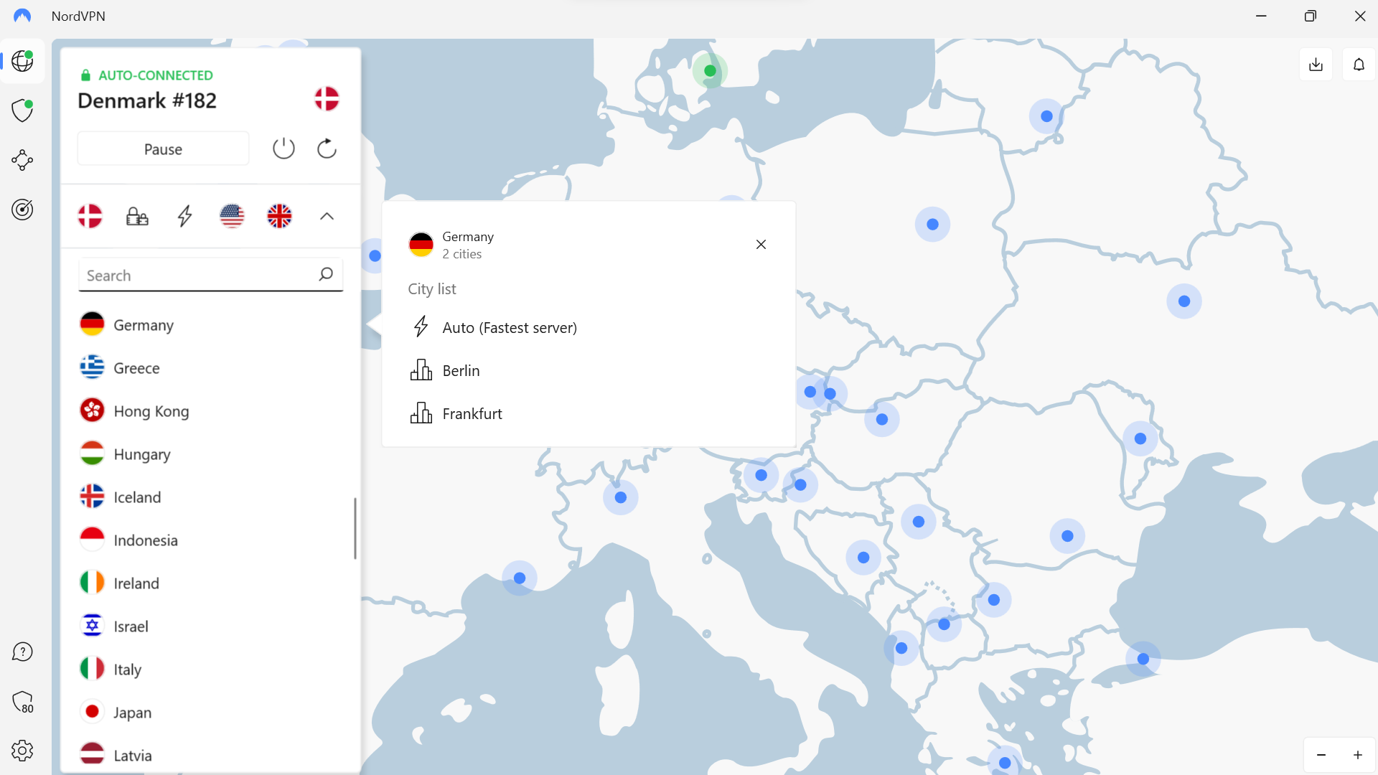Zoom out the map with minus
Image resolution: width=1378 pixels, height=775 pixels.
click(x=1321, y=755)
